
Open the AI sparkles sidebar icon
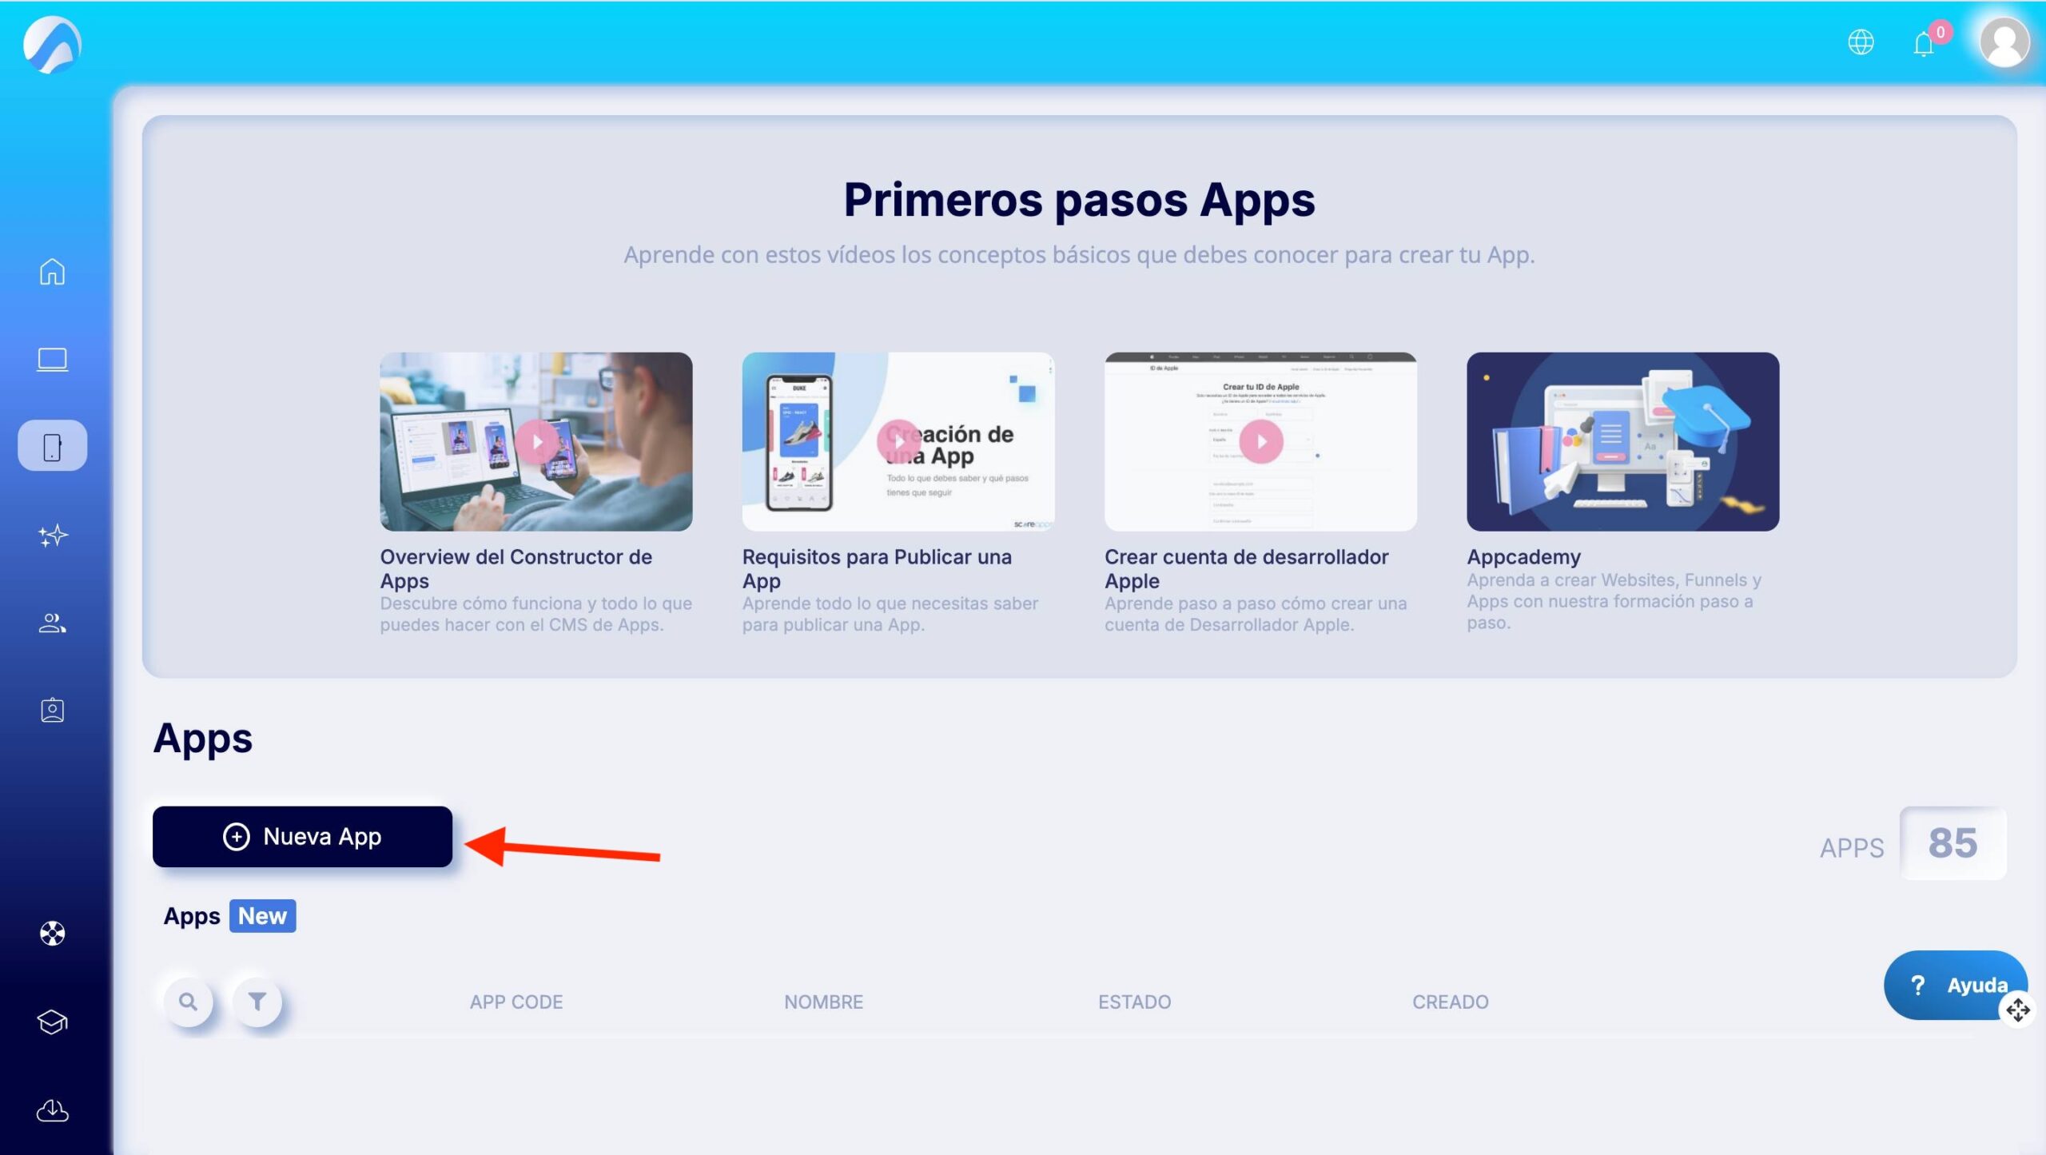click(x=52, y=535)
